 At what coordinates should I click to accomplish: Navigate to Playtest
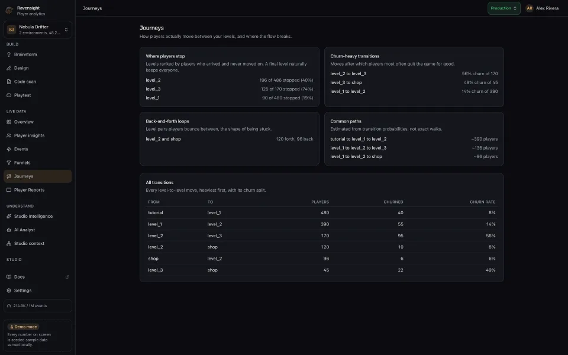click(38, 95)
